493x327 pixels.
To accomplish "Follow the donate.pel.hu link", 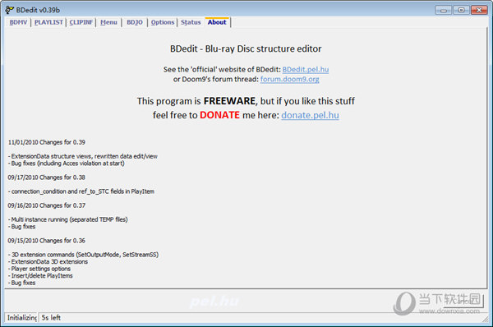I will point(310,115).
